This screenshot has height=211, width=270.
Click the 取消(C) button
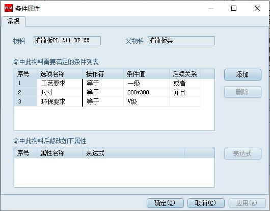pyautogui.click(x=206, y=203)
